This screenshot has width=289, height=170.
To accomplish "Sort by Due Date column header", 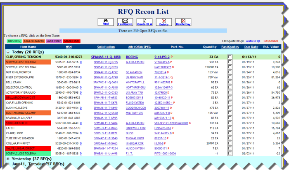I will (251, 47).
